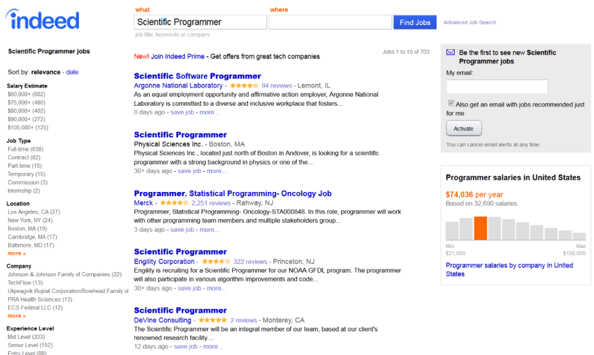Filter location New York, NY
The image size is (594, 355).
click(x=30, y=220)
